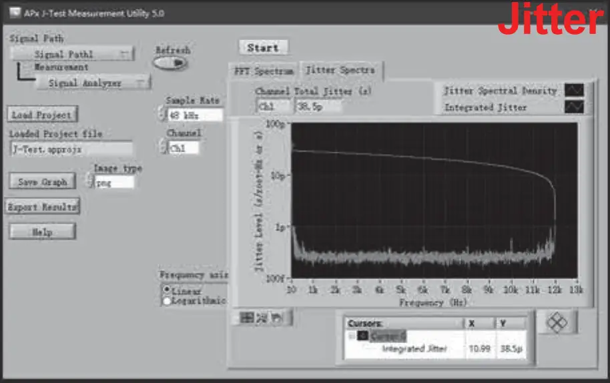Click the Total Jitter 38.5p value
This screenshot has width=610, height=383.
[x=318, y=106]
